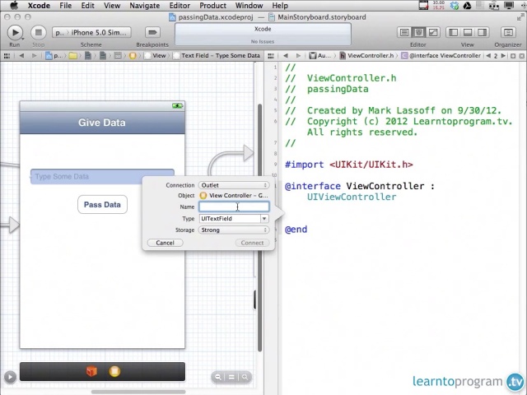The height and width of the screenshot is (395, 527).
Task: Select the First Responder cube icon in the dock
Action: (91, 371)
